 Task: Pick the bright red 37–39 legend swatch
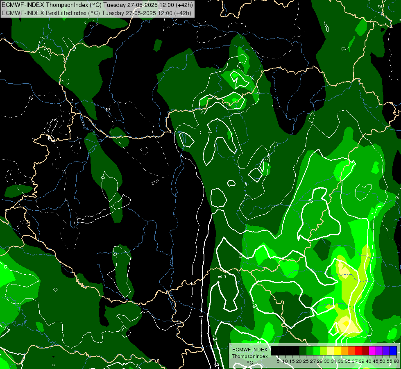pyautogui.click(x=358, y=351)
